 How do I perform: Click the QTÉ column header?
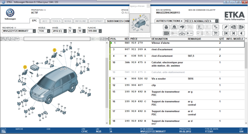221,39
